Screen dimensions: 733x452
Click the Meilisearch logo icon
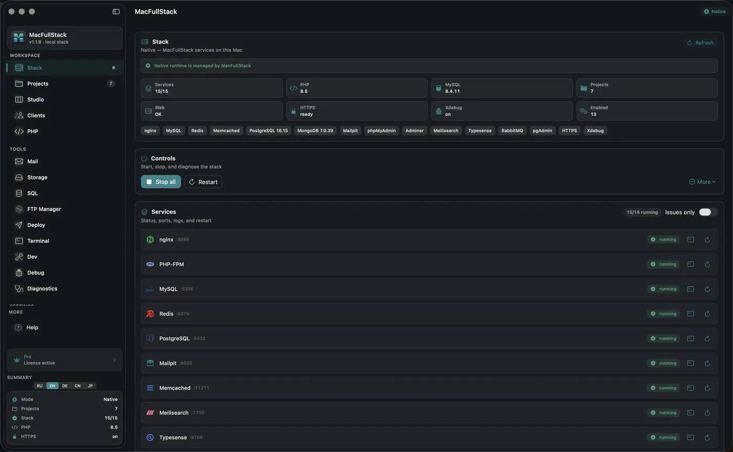pos(150,413)
